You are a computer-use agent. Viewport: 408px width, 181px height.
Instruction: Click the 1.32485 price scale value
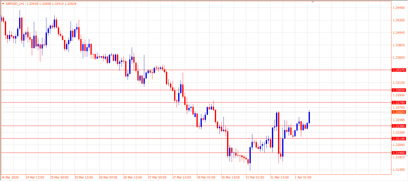pos(399,120)
